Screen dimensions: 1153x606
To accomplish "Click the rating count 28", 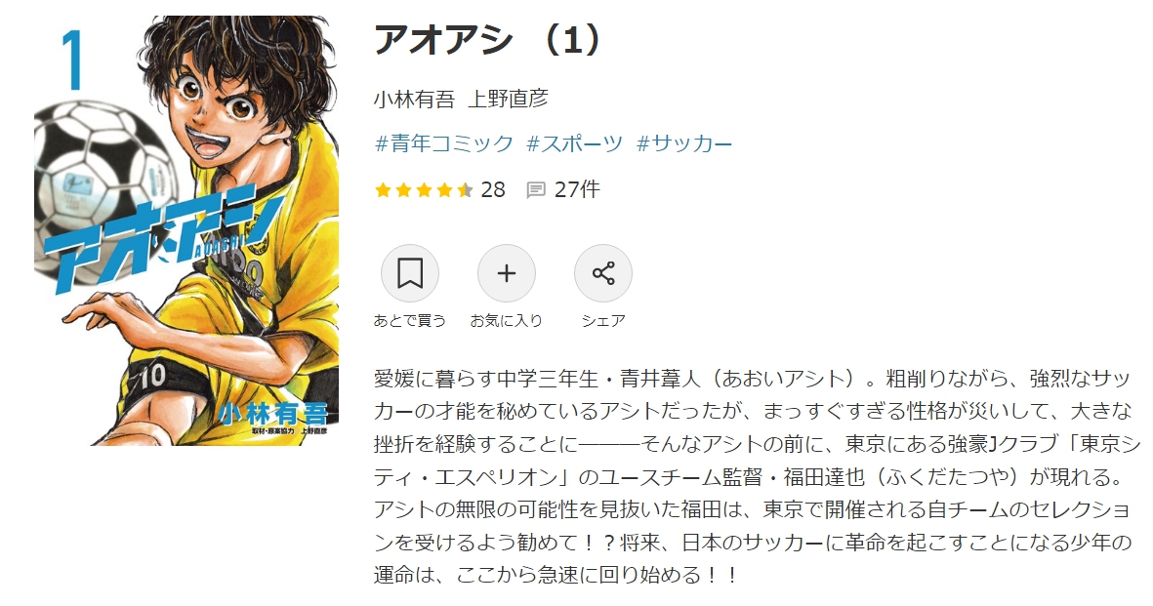I will click(x=493, y=189).
